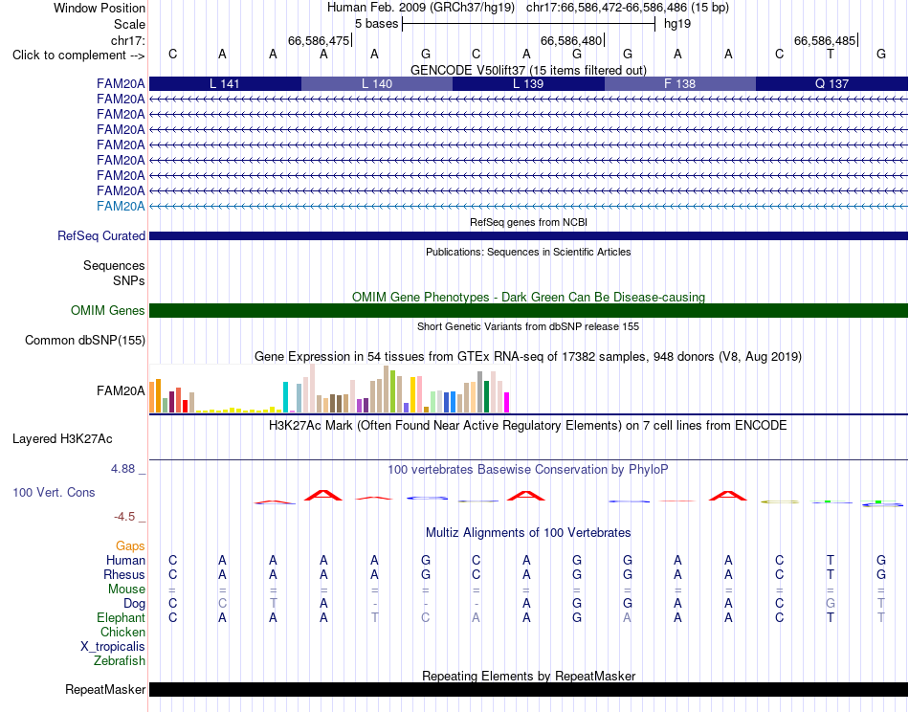
Task: Click the Chicken species label
Action: [x=122, y=632]
